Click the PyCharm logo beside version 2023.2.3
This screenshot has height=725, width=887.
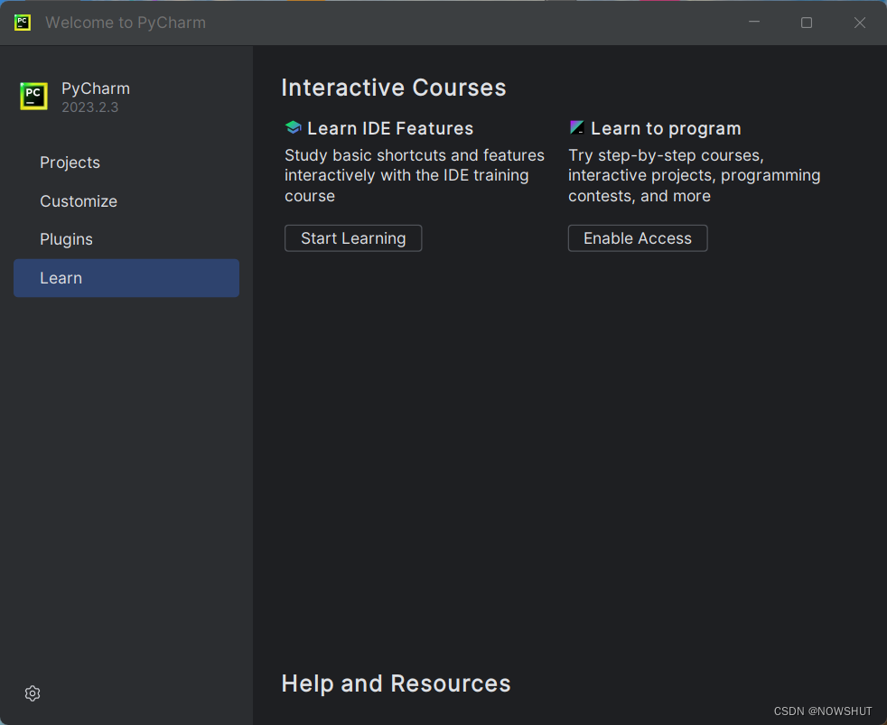point(34,96)
